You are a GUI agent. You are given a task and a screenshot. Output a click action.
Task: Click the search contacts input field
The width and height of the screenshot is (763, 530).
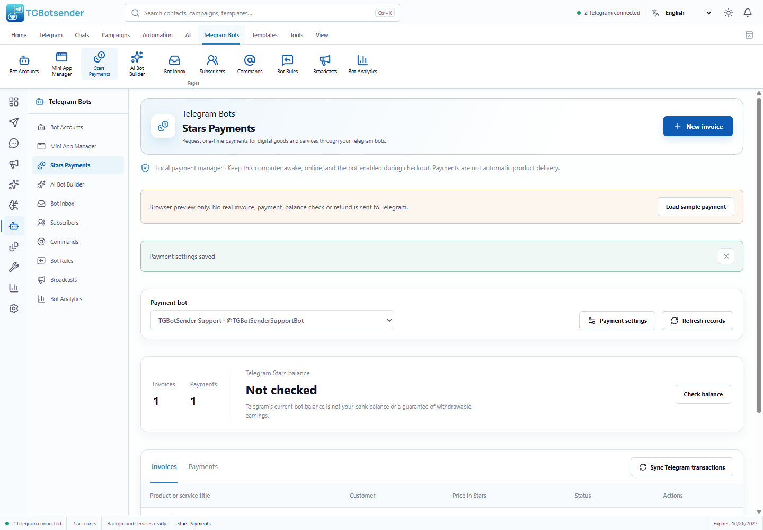click(262, 13)
